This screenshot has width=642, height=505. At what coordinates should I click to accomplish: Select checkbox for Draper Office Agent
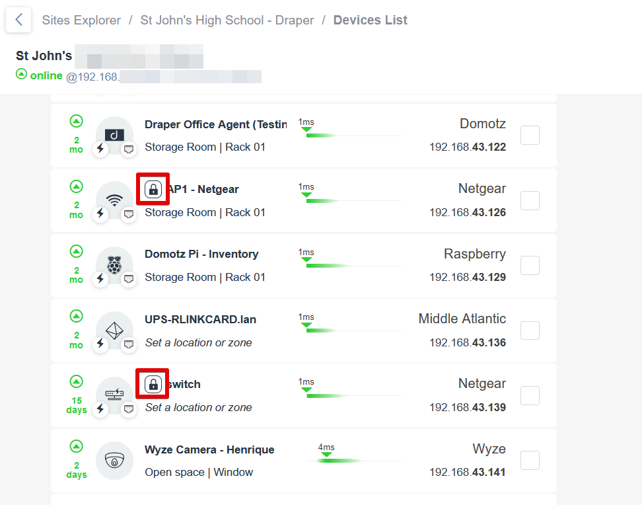(x=530, y=135)
